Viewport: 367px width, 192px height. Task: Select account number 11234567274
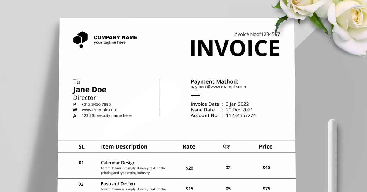tap(241, 115)
